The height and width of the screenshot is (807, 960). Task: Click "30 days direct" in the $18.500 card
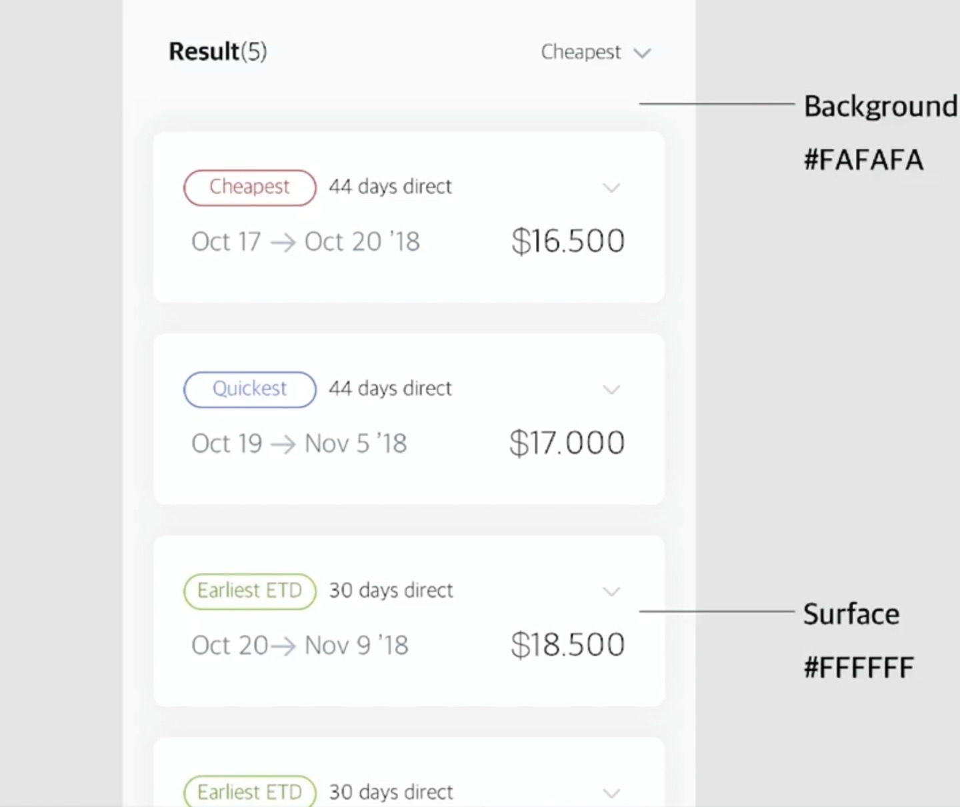click(x=391, y=590)
